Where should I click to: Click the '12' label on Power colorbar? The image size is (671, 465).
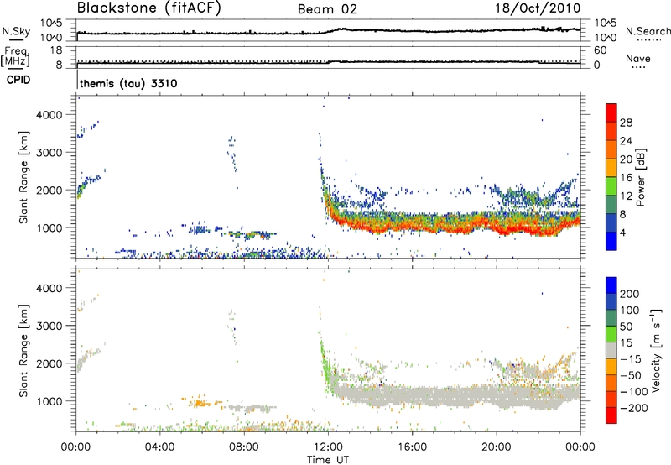pos(626,196)
